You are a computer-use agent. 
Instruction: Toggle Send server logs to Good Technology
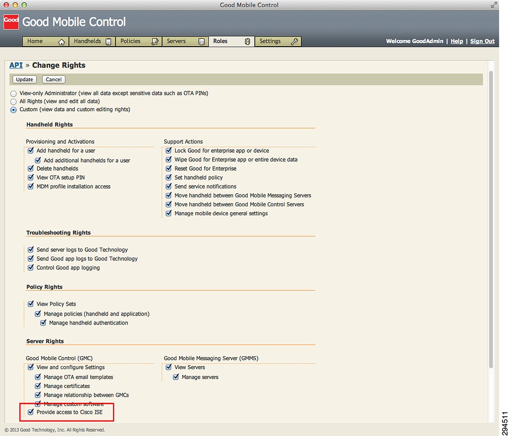pos(30,249)
